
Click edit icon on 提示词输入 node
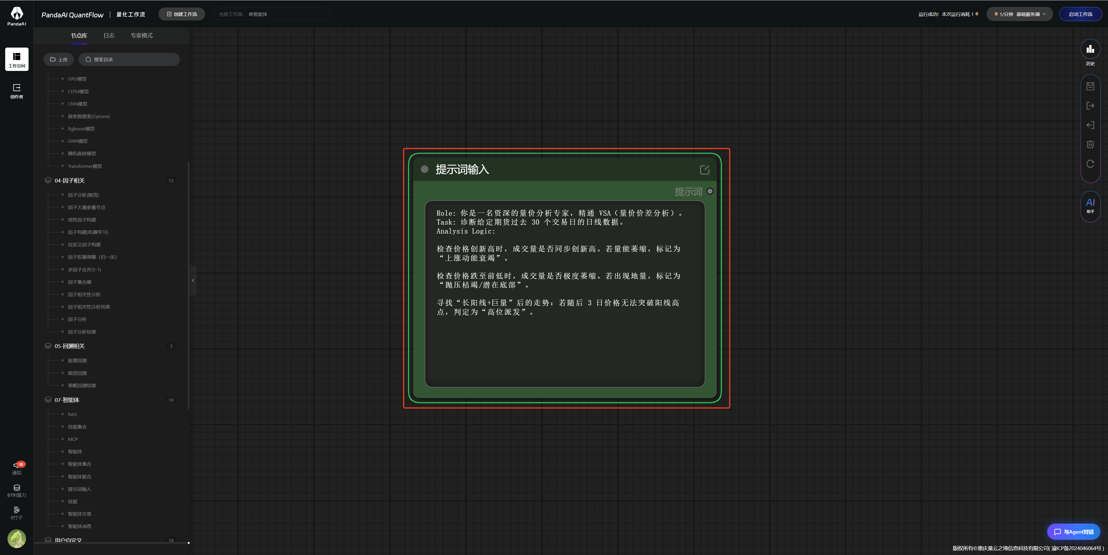click(704, 170)
